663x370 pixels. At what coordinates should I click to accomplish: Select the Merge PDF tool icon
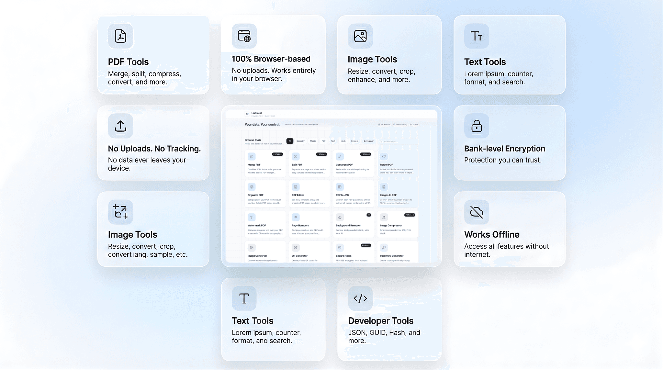(x=252, y=156)
